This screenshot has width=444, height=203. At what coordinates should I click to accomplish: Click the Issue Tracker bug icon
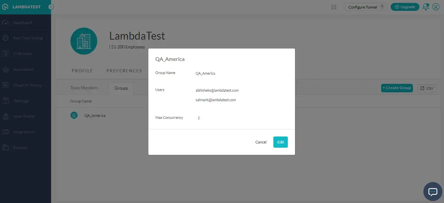pyautogui.click(x=6, y=116)
